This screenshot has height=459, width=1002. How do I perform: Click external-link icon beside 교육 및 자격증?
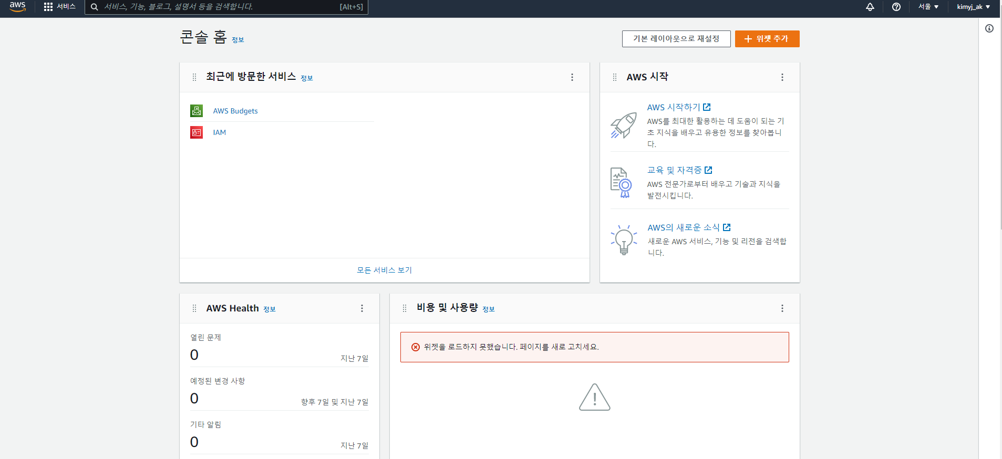pyautogui.click(x=708, y=170)
